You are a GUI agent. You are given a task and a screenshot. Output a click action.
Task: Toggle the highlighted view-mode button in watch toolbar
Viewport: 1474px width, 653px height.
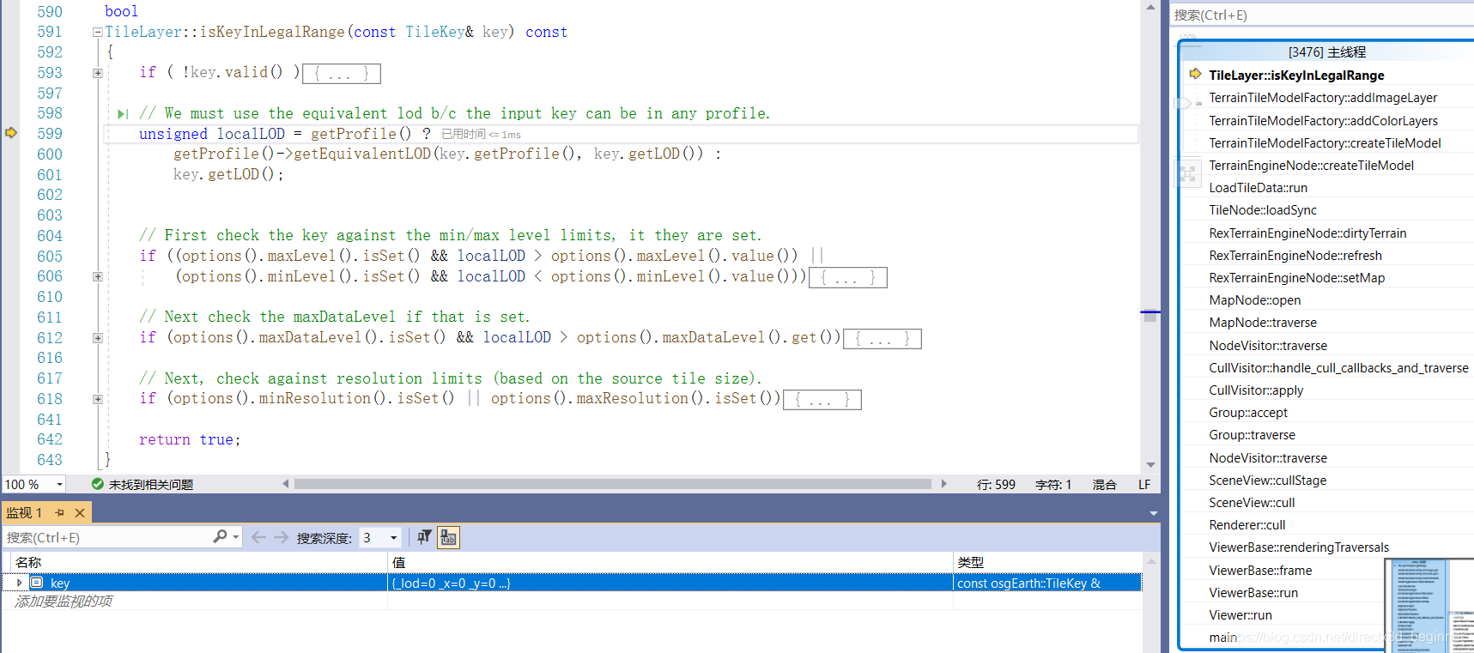pyautogui.click(x=448, y=537)
